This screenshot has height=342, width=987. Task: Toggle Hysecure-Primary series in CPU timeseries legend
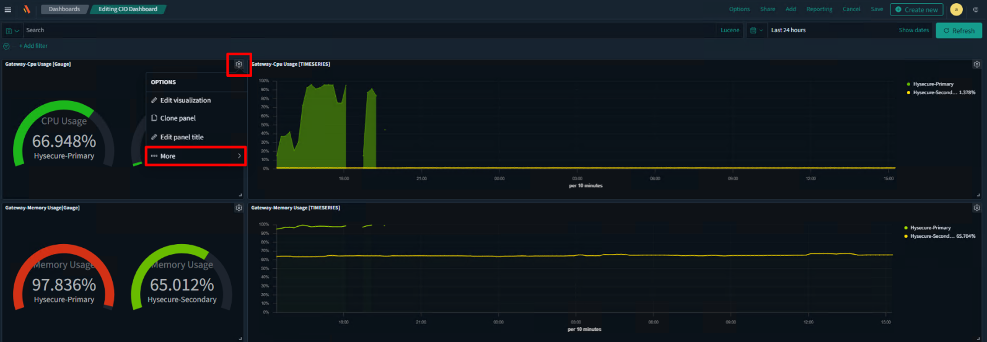pos(932,84)
